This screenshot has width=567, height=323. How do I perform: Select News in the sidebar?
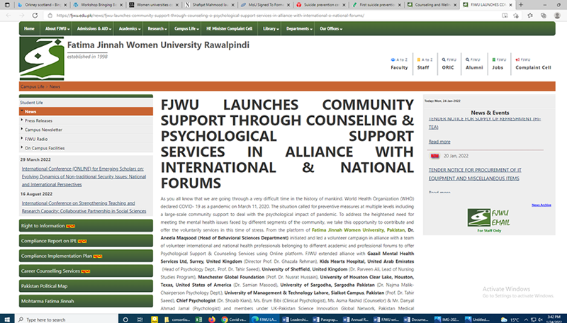86,111
